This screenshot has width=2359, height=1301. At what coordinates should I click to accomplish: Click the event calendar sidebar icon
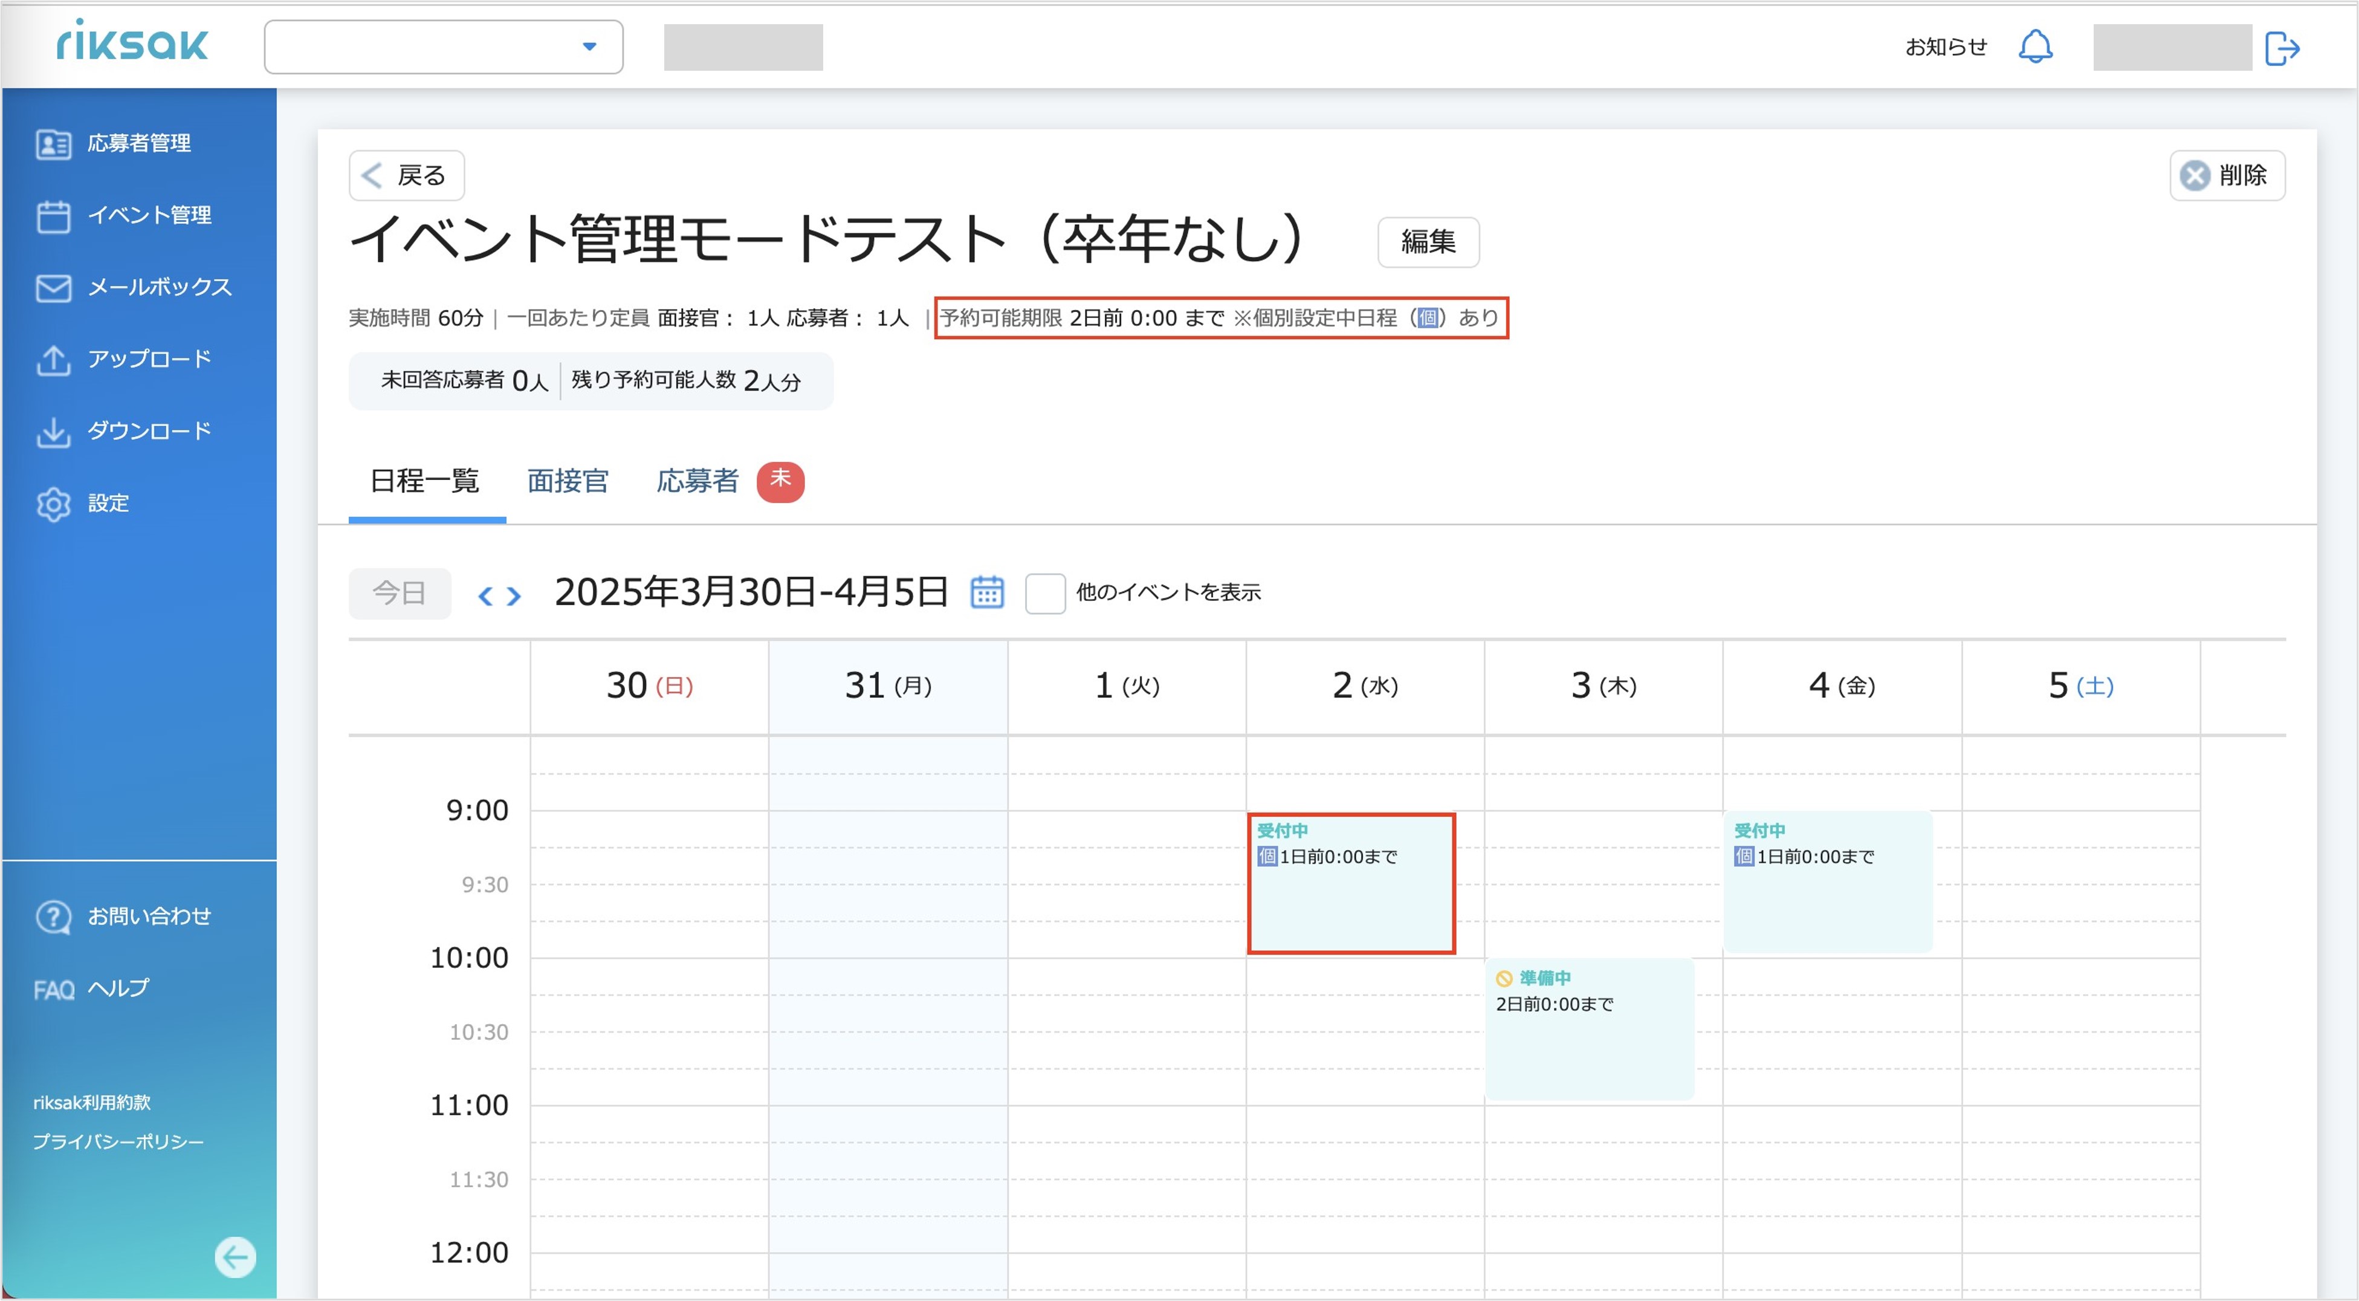pyautogui.click(x=53, y=216)
